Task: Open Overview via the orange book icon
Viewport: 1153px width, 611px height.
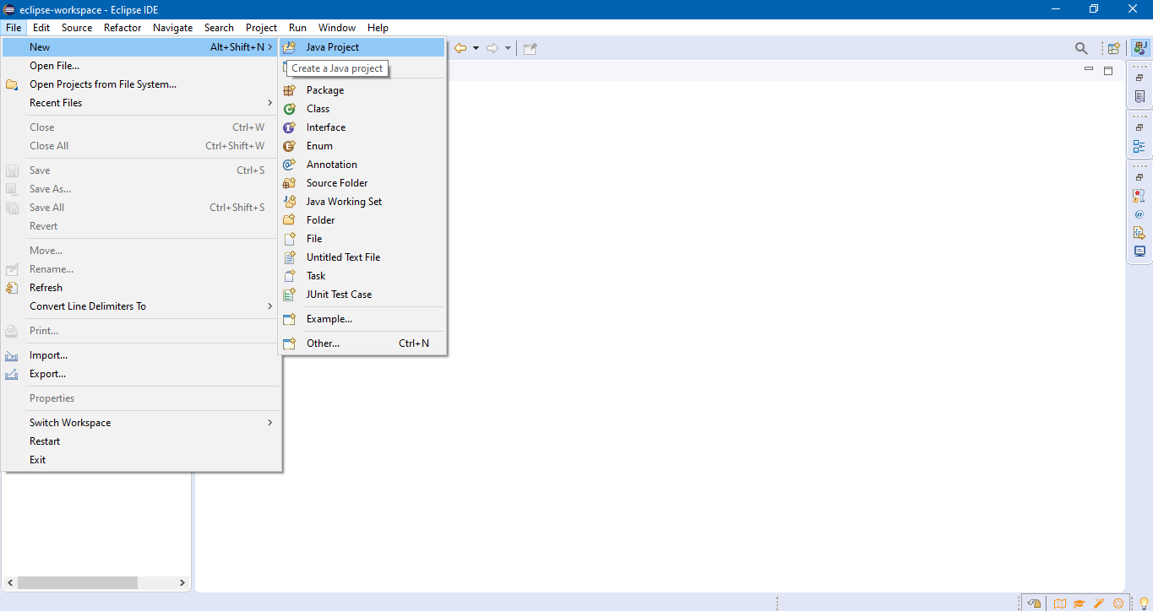Action: tap(1060, 603)
